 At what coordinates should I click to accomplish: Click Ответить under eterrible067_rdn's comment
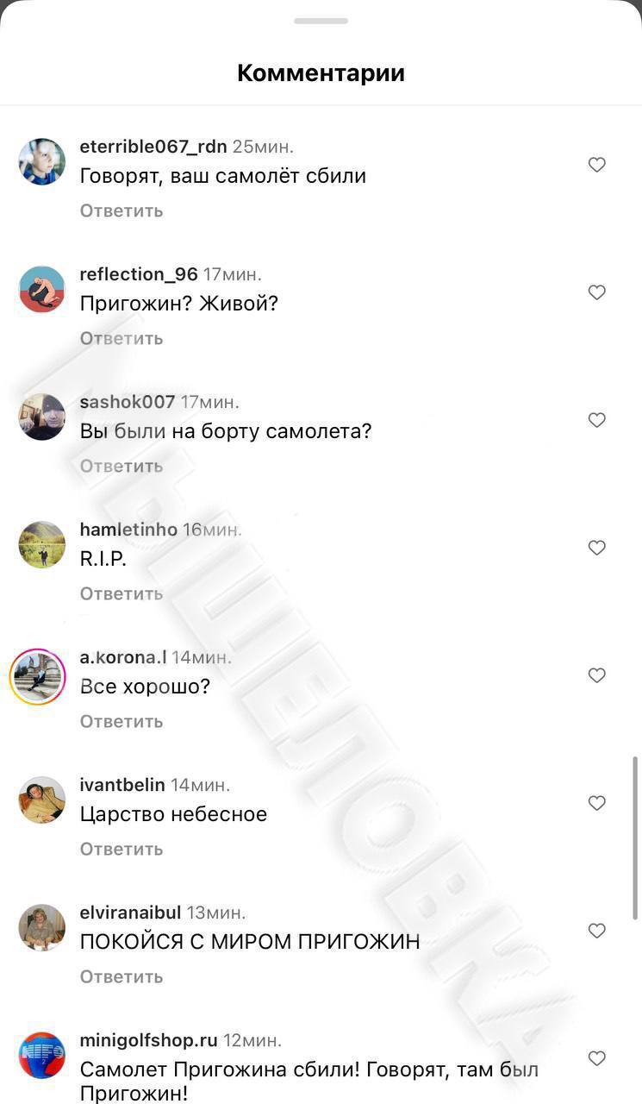122,210
